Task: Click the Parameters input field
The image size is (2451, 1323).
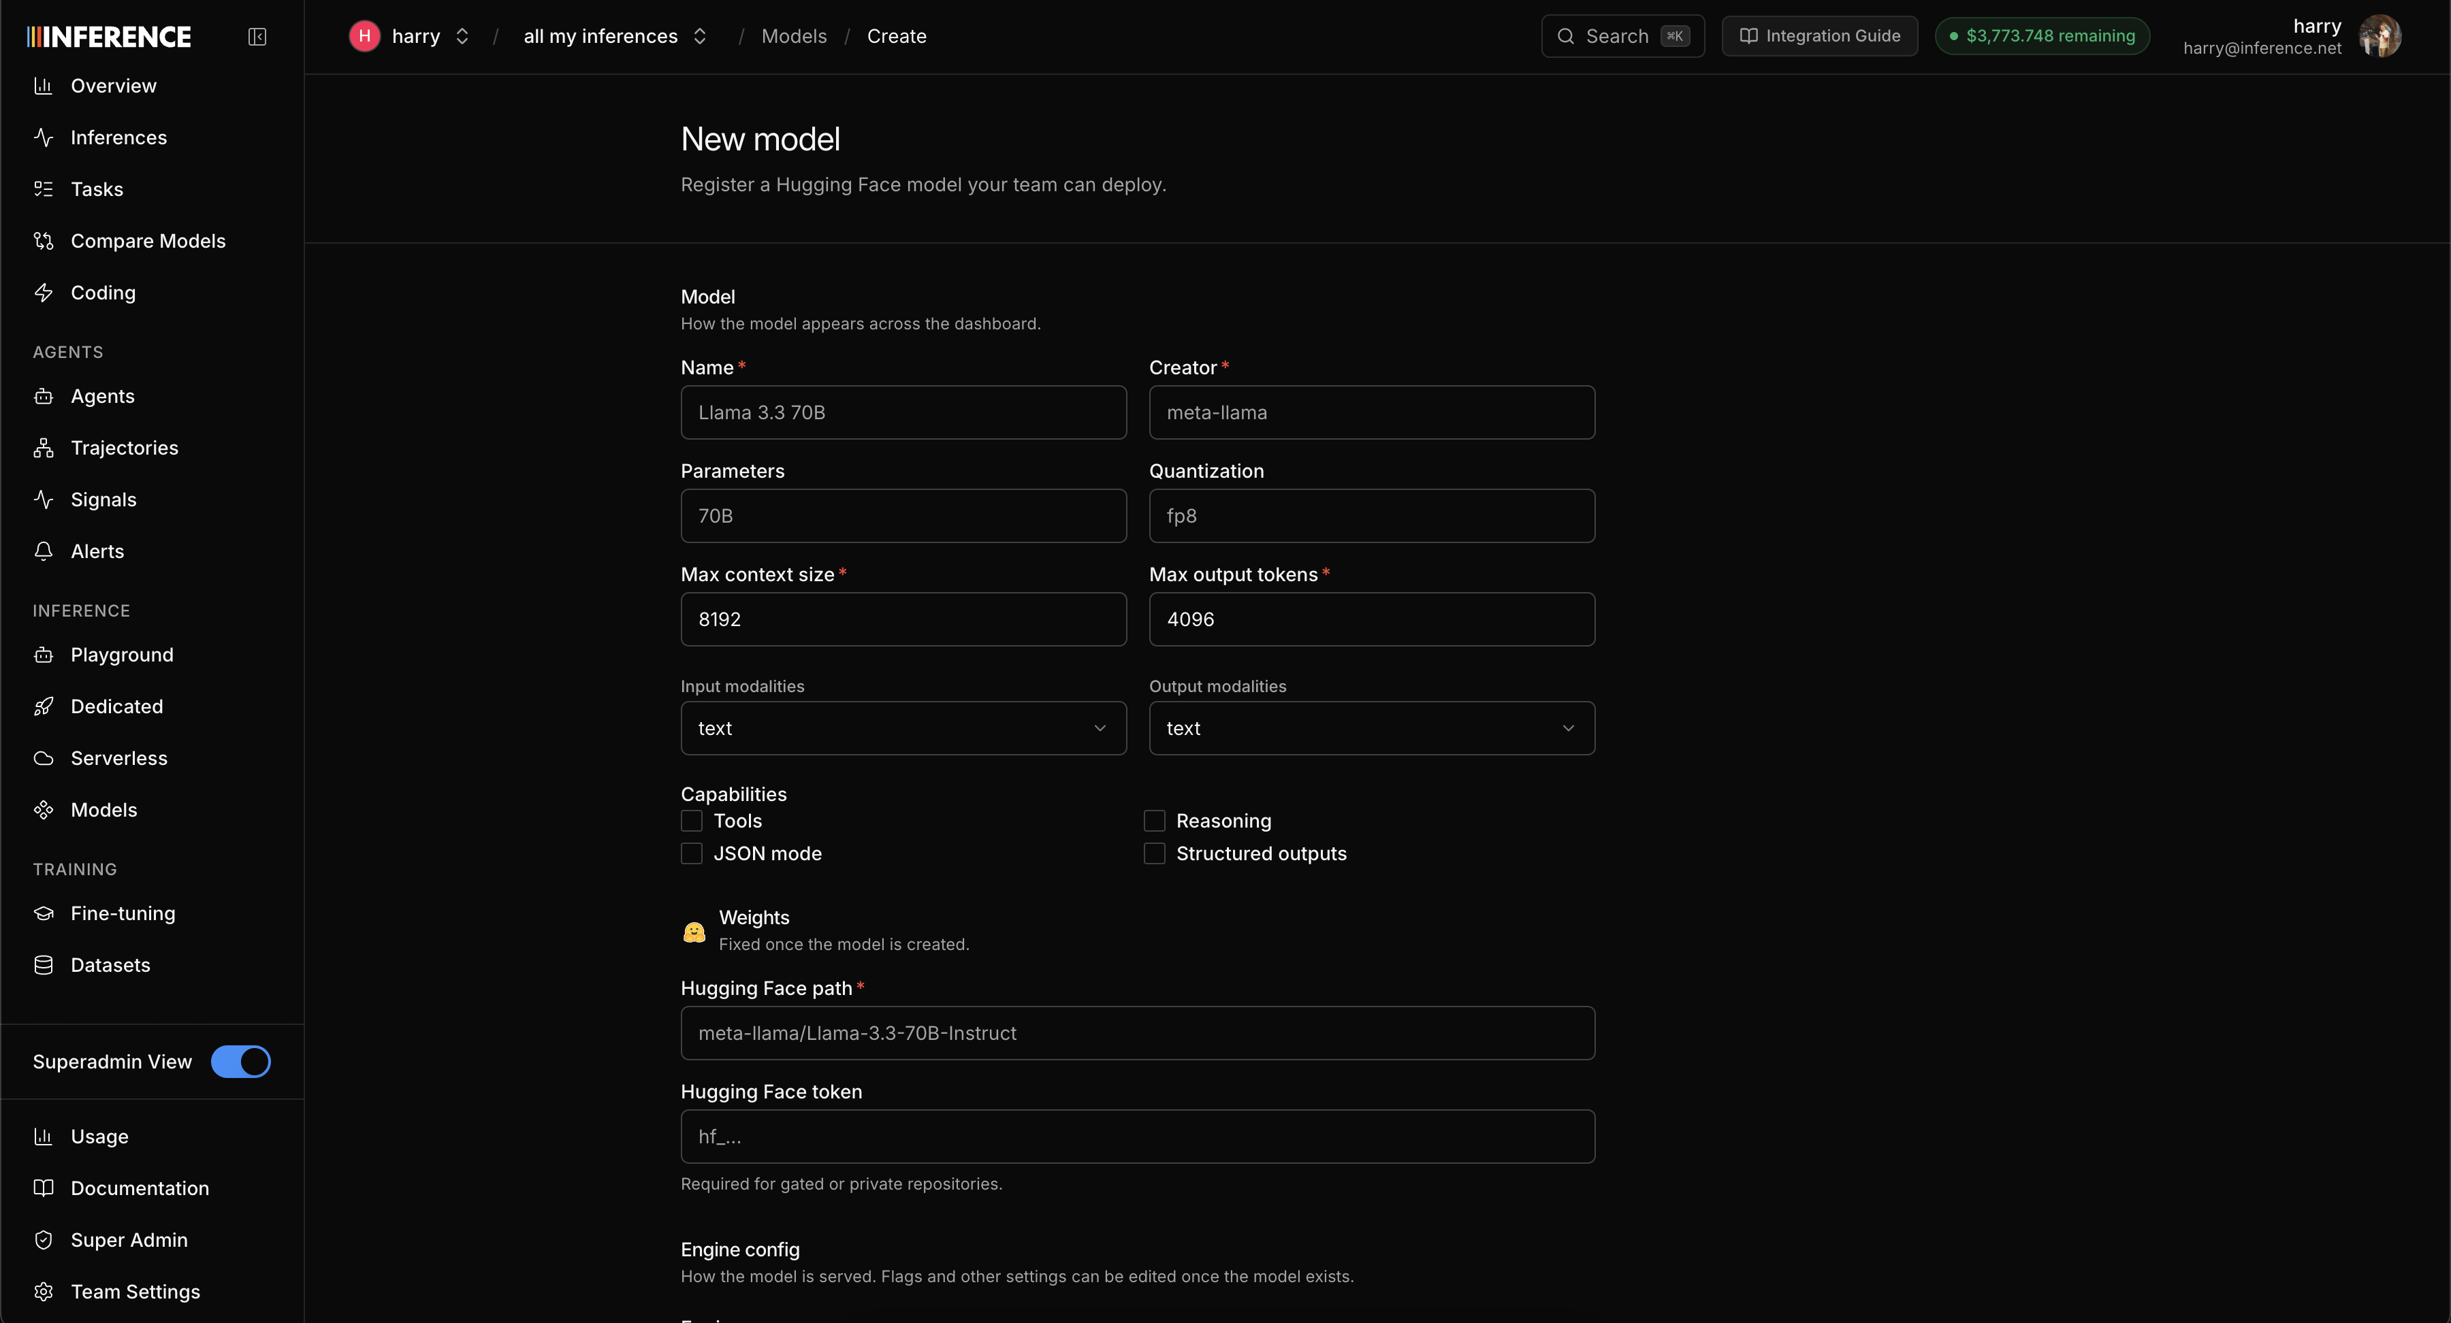Action: (904, 515)
